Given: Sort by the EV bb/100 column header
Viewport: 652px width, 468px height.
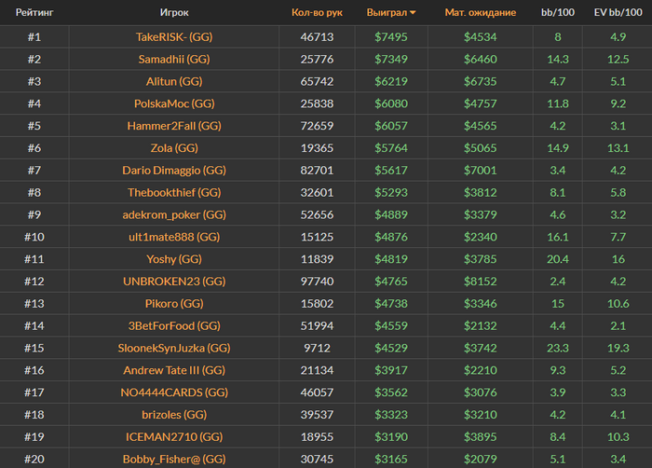Looking at the screenshot, I should pyautogui.click(x=616, y=13).
